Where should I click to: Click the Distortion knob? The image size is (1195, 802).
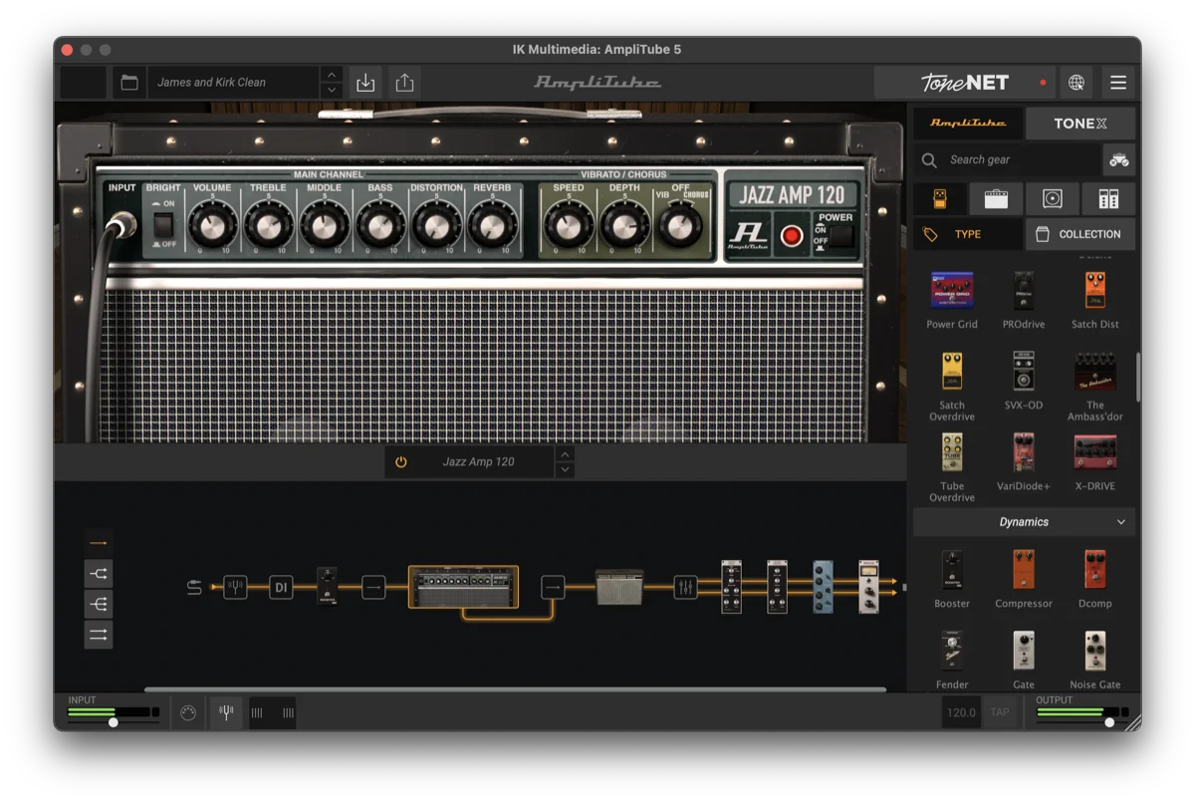(436, 227)
